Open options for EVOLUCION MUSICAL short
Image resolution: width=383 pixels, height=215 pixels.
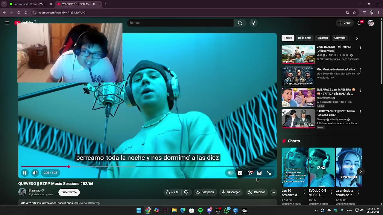331,192
